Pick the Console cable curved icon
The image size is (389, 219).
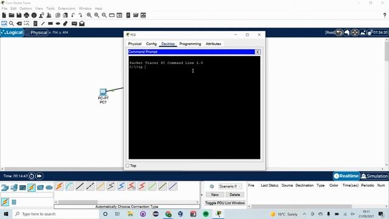(70, 186)
